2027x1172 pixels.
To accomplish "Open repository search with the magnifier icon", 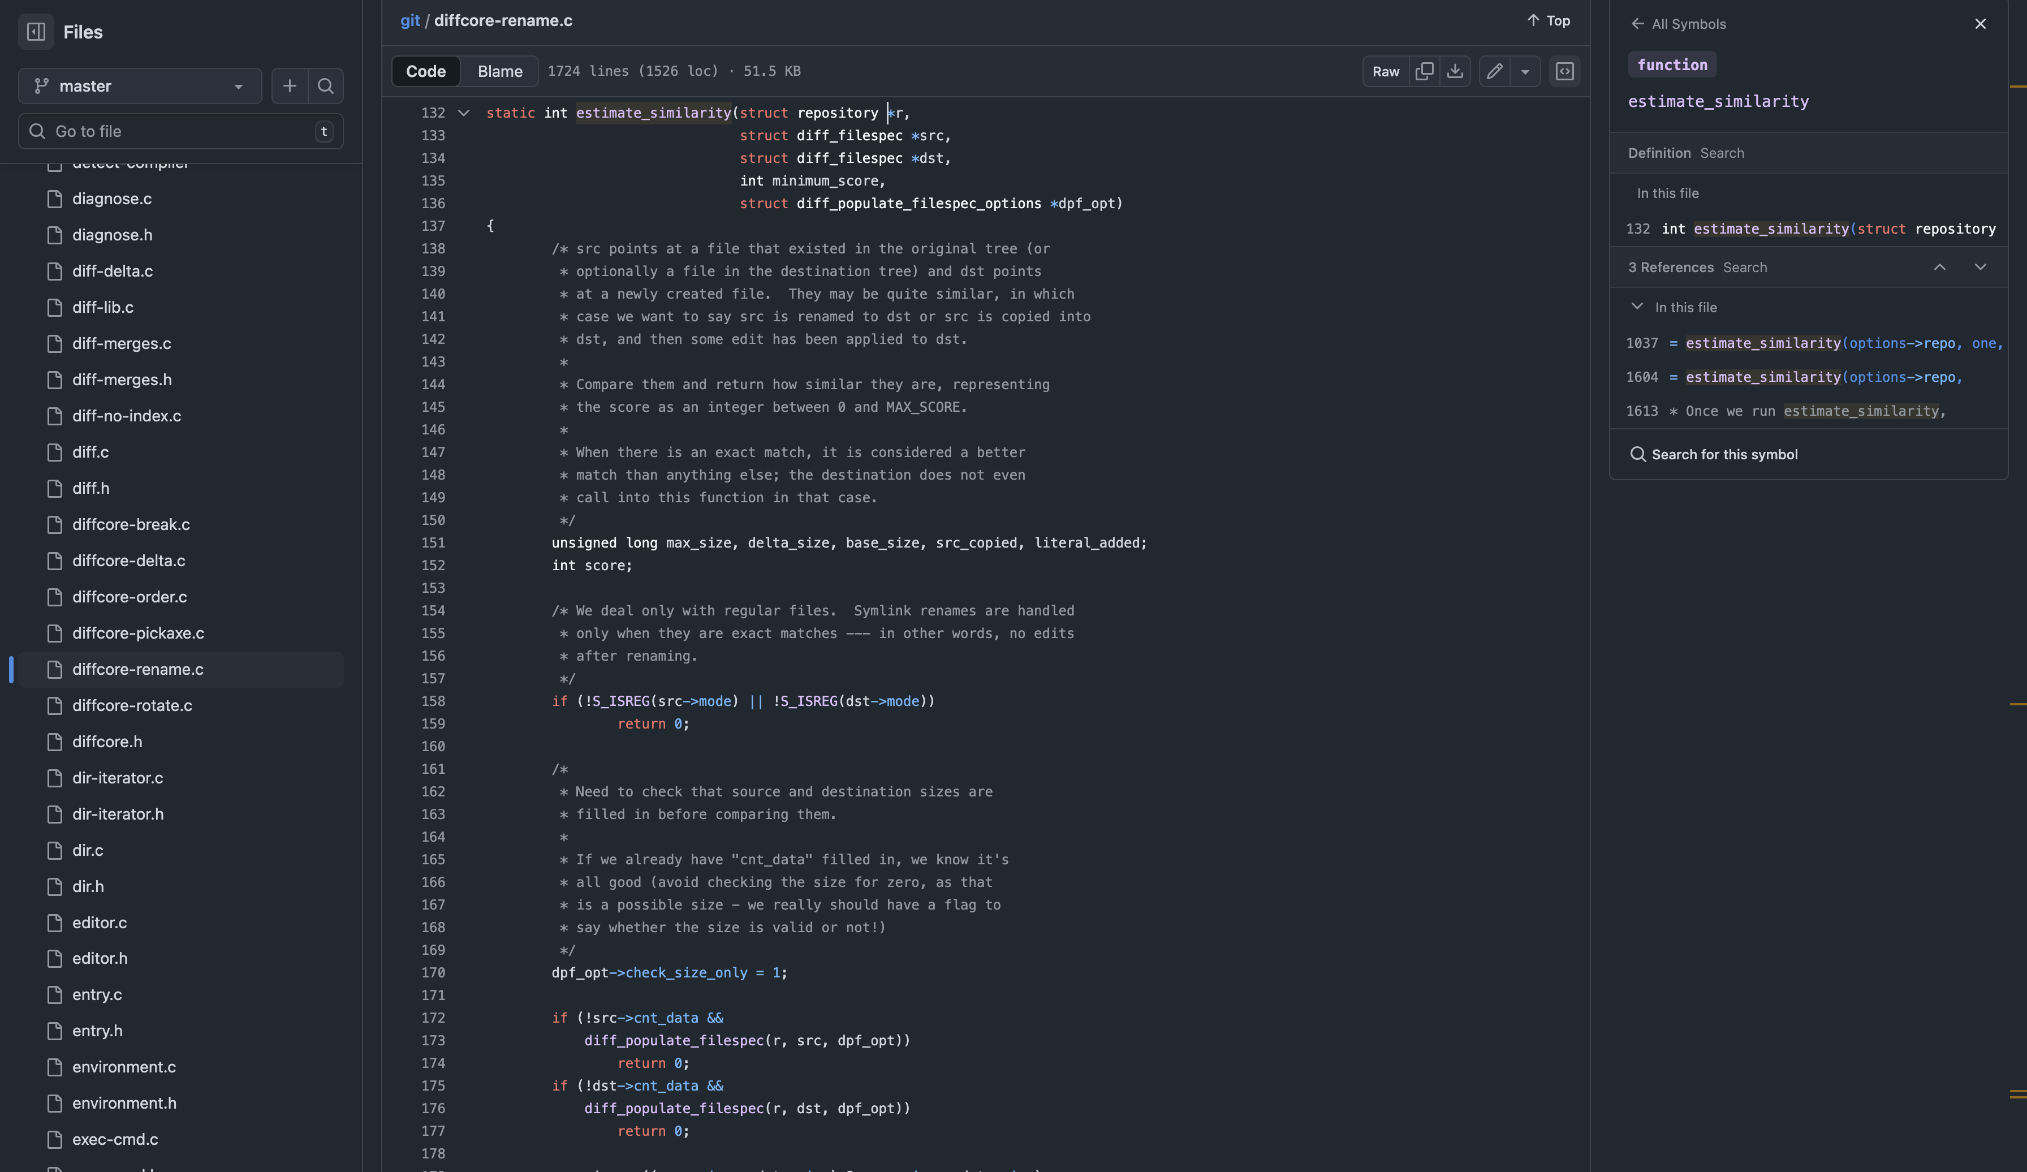I will point(326,86).
